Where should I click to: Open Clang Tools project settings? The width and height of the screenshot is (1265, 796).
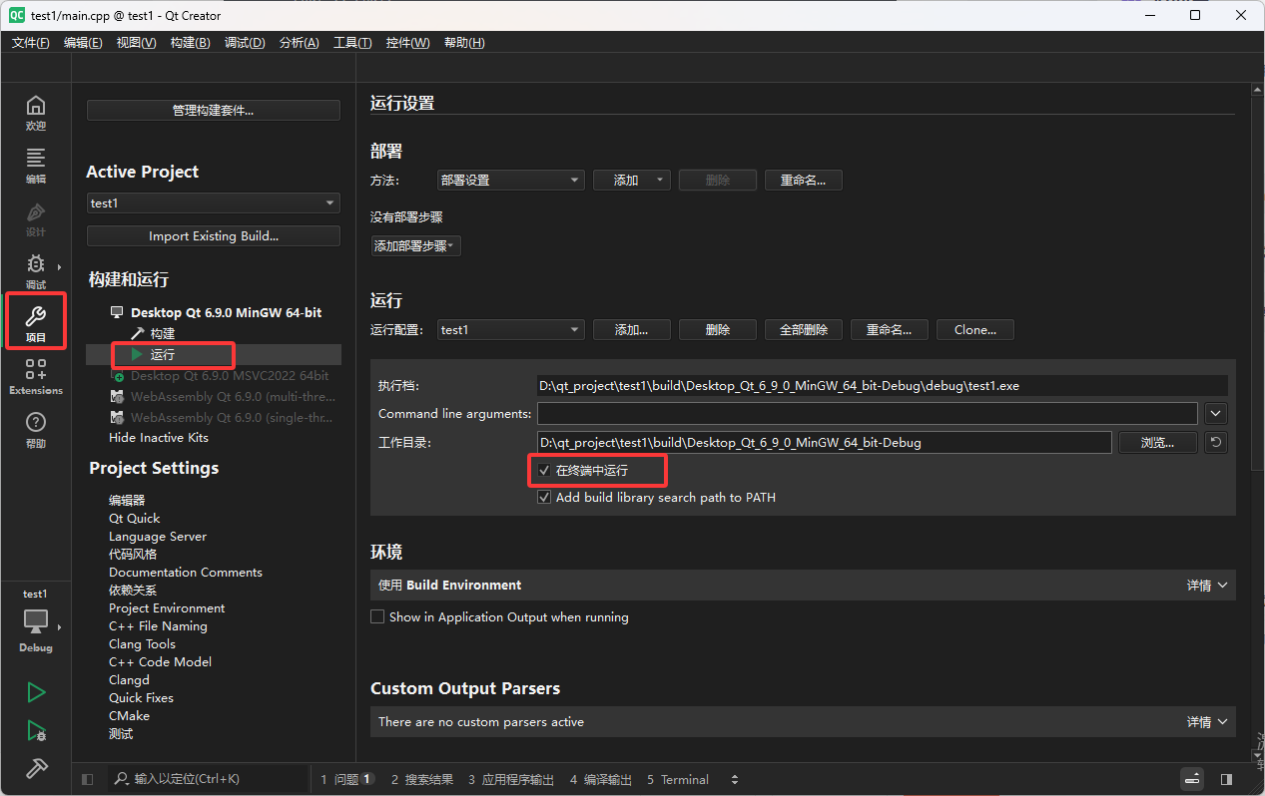(x=142, y=644)
